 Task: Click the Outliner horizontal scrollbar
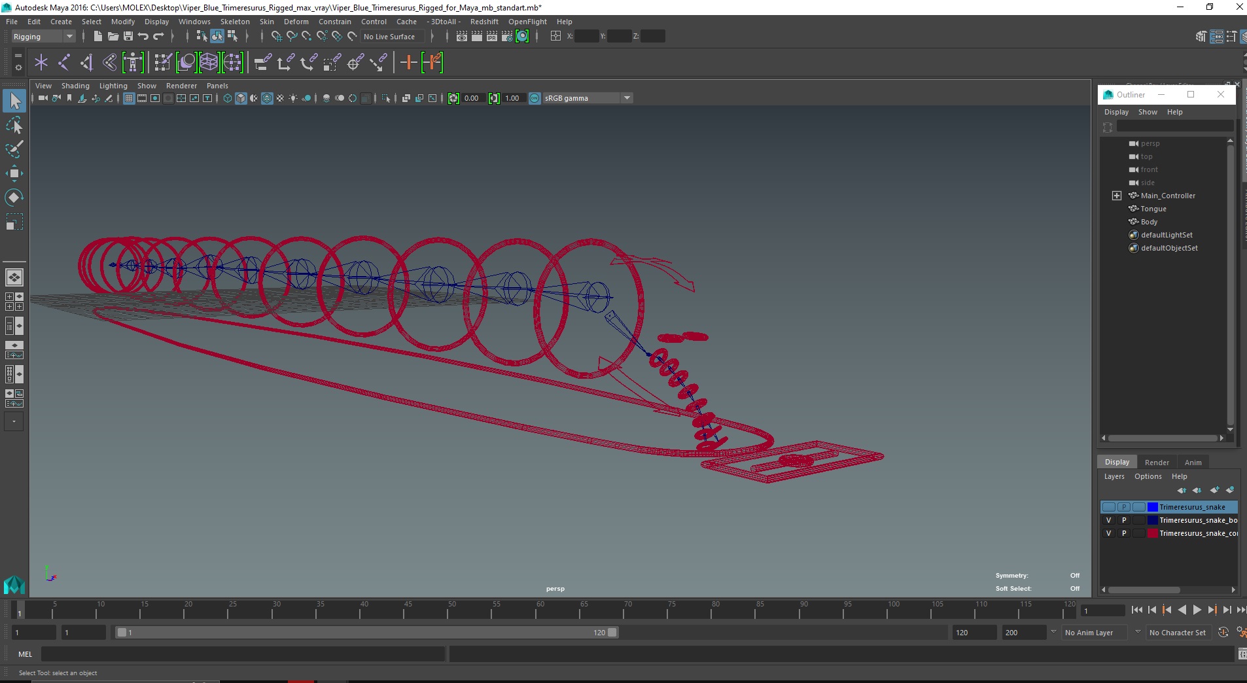click(x=1163, y=438)
